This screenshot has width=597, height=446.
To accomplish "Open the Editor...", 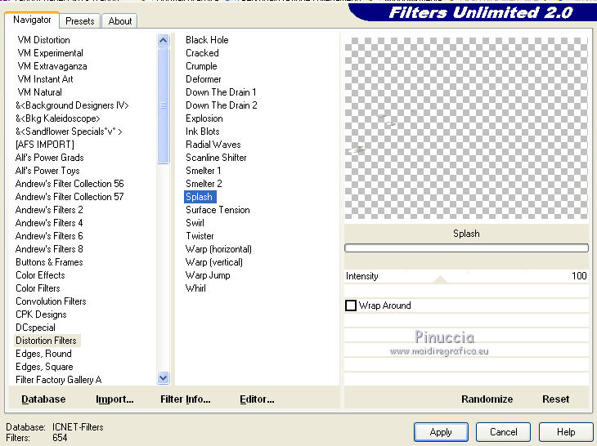I will tap(257, 399).
